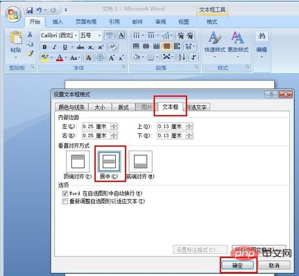Click the Paste icon in clipboard group
This screenshot has height=276, width=299.
click(16, 37)
